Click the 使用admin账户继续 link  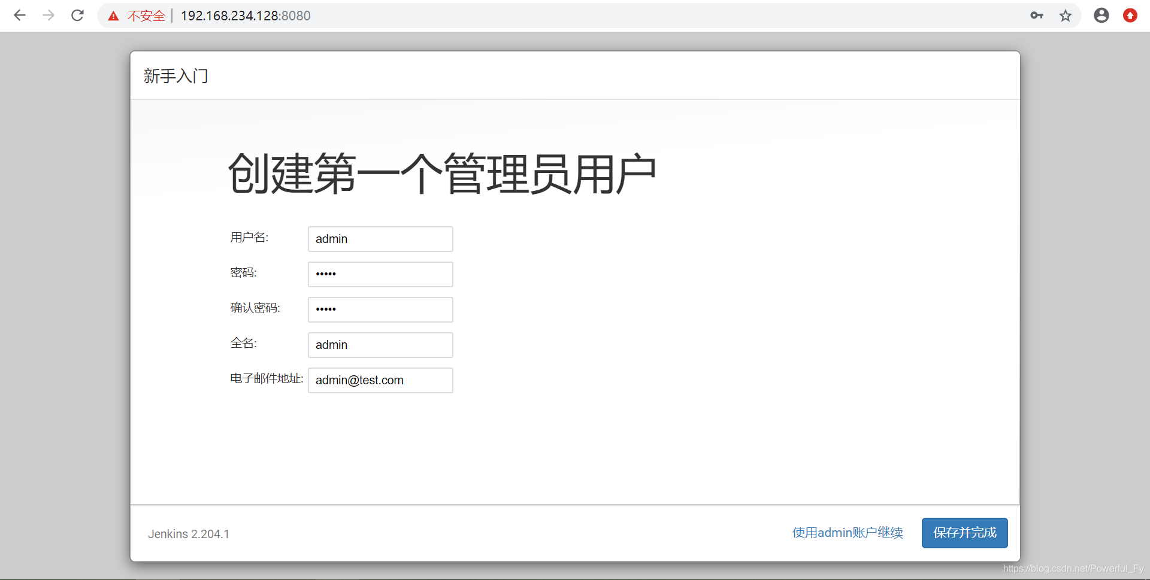click(847, 533)
